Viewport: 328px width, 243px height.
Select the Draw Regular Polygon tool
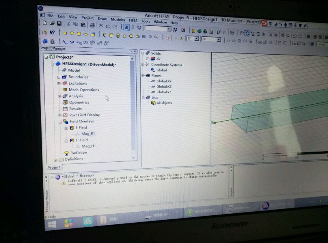(x=79, y=34)
